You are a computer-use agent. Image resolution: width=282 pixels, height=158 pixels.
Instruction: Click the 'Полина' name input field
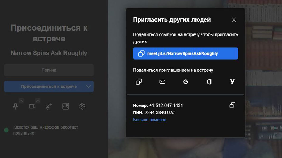pos(49,70)
